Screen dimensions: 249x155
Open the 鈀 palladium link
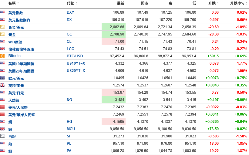click(x=10, y=151)
